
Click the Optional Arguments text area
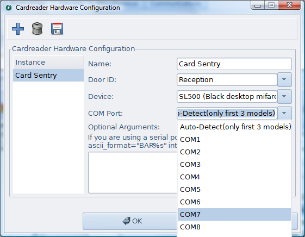click(x=133, y=172)
